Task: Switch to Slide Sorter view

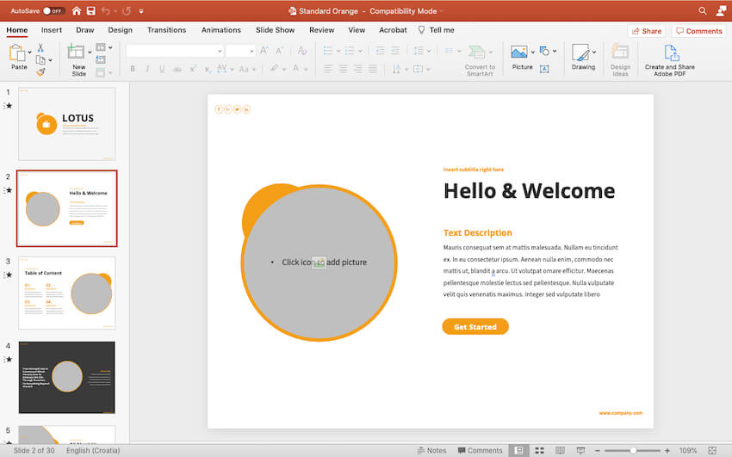Action: tap(539, 450)
